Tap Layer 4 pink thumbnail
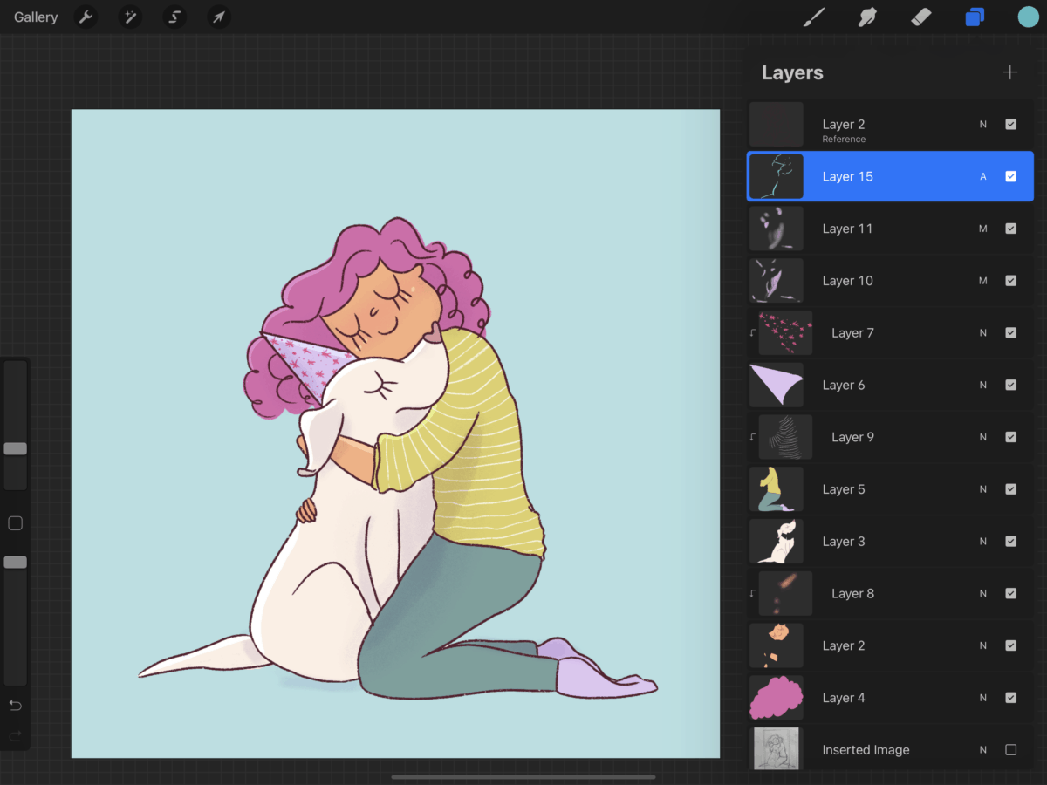 (x=777, y=698)
